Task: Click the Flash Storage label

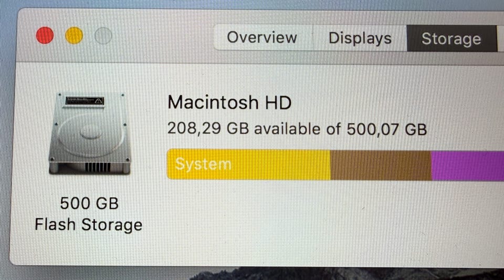Action: pyautogui.click(x=88, y=225)
